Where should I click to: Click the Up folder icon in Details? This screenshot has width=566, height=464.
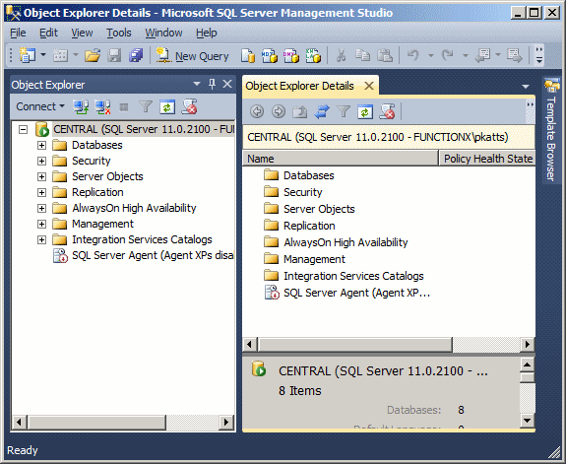click(299, 111)
